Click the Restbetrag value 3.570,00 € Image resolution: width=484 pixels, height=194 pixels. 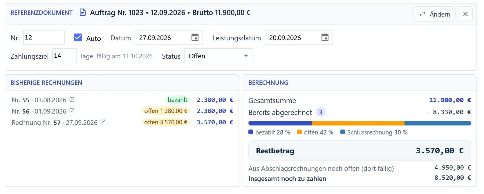click(440, 151)
